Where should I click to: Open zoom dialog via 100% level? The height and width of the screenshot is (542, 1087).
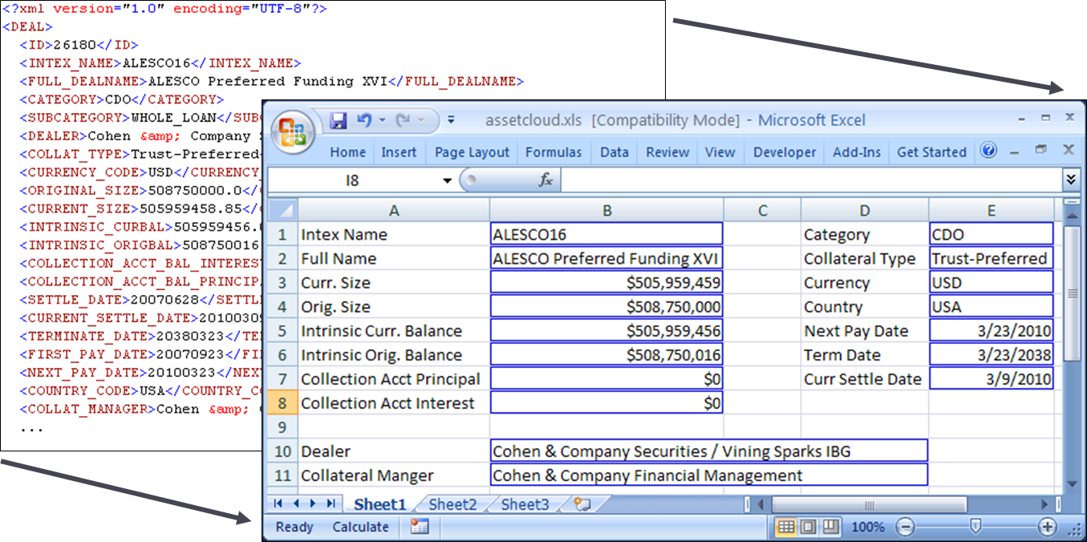(x=868, y=527)
